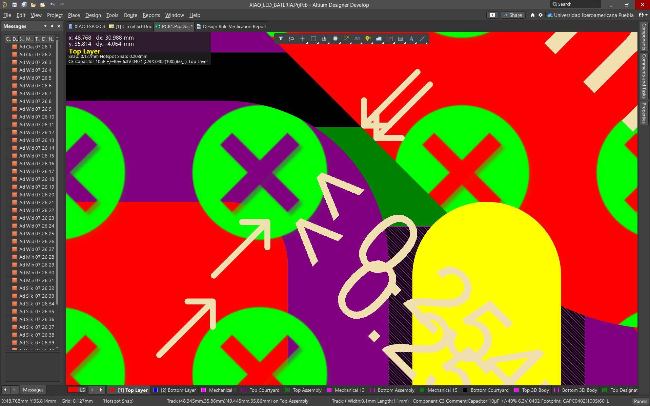Open a document with the folder icon
Viewport: 650px width, 406px height.
pyautogui.click(x=33, y=5)
